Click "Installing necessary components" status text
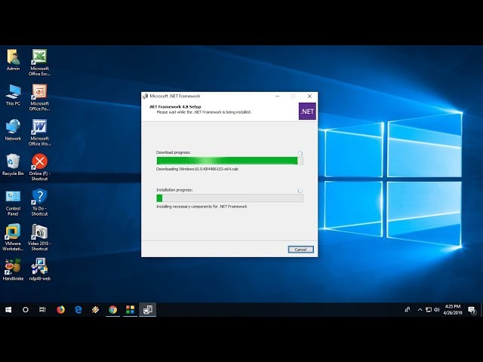Viewport: 483px width, 362px height. click(x=202, y=207)
